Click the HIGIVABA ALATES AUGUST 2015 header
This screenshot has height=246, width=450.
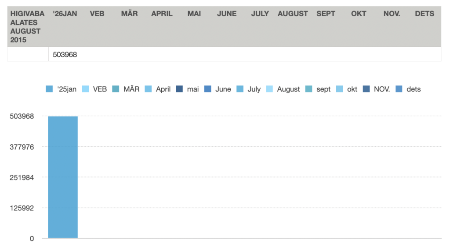pos(28,27)
